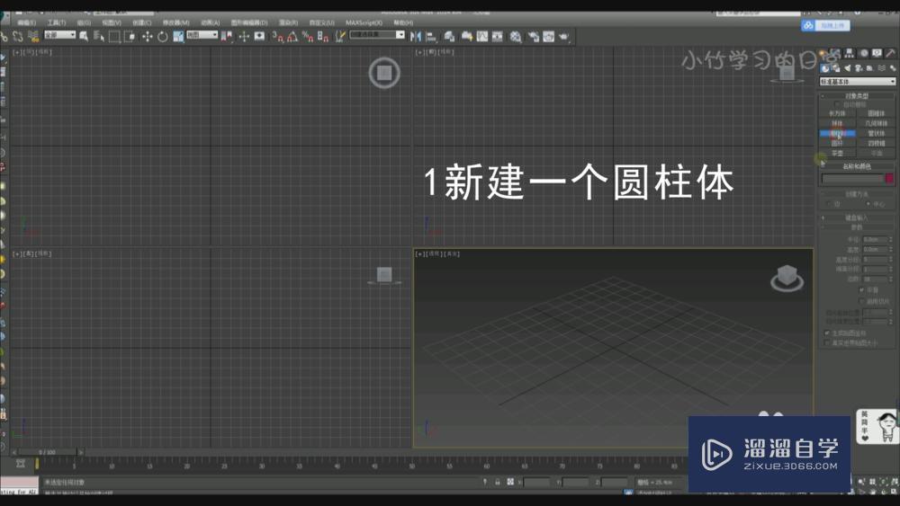The width and height of the screenshot is (900, 506).
Task: Click the 四棱锥 (Pyramid) button
Action: [x=876, y=143]
